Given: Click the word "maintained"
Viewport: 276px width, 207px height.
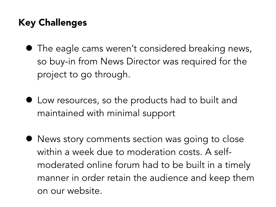Looking at the screenshot, I should [x=61, y=113].
